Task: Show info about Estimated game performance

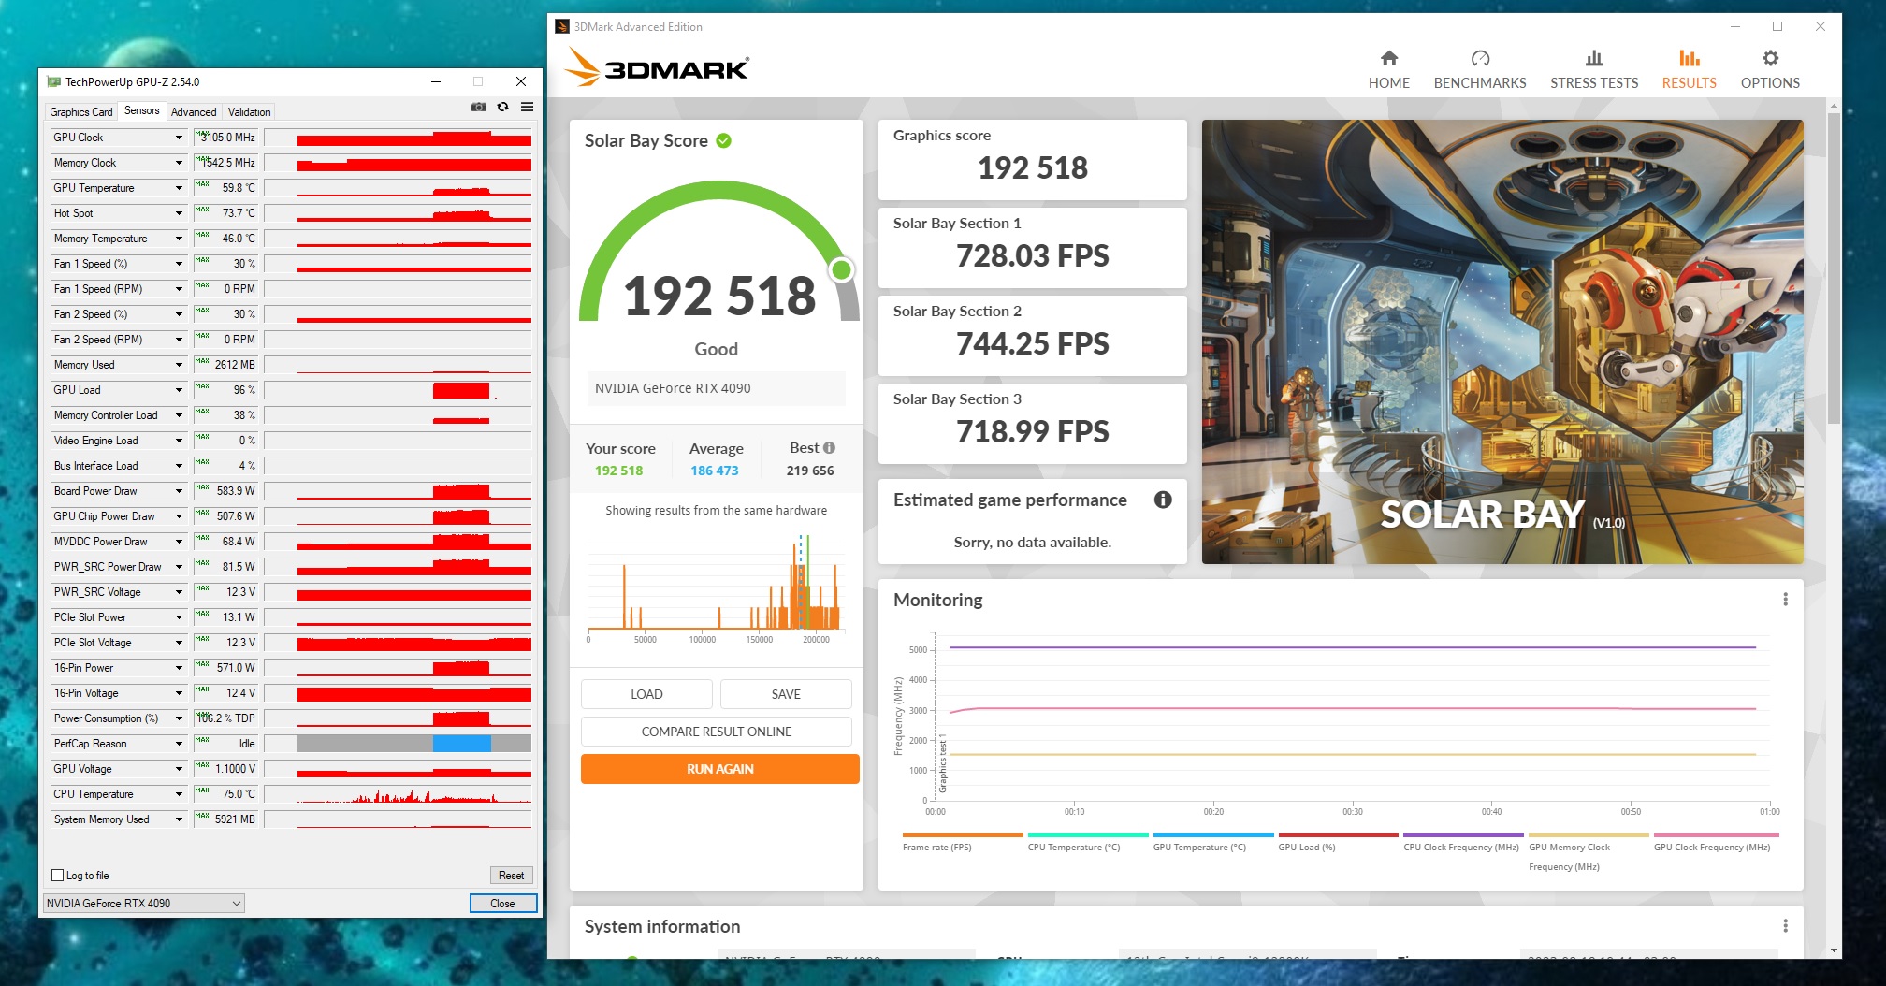Action: pyautogui.click(x=1163, y=500)
